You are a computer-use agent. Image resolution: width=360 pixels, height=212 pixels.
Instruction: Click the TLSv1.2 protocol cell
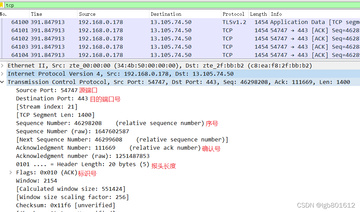coord(234,22)
